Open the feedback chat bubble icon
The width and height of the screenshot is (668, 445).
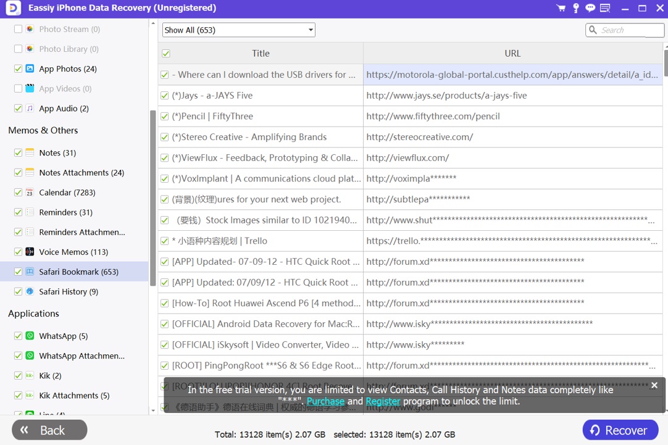coord(590,8)
